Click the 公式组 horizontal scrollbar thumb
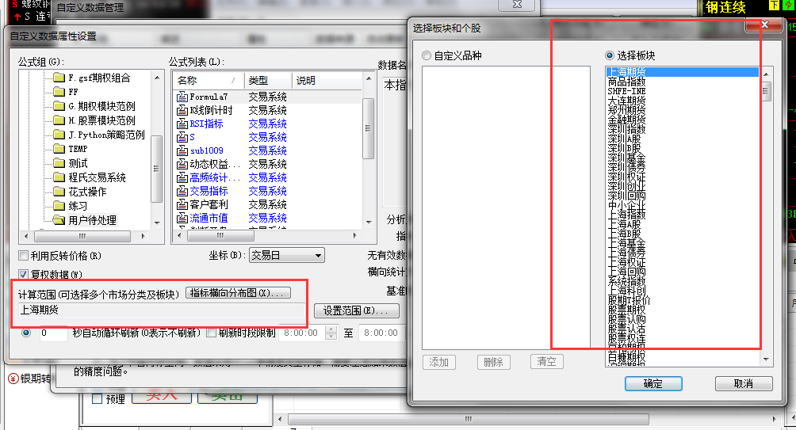796x430 pixels. pyautogui.click(x=82, y=236)
